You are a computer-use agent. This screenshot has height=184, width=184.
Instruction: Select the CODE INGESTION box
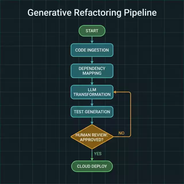pyautogui.click(x=92, y=50)
